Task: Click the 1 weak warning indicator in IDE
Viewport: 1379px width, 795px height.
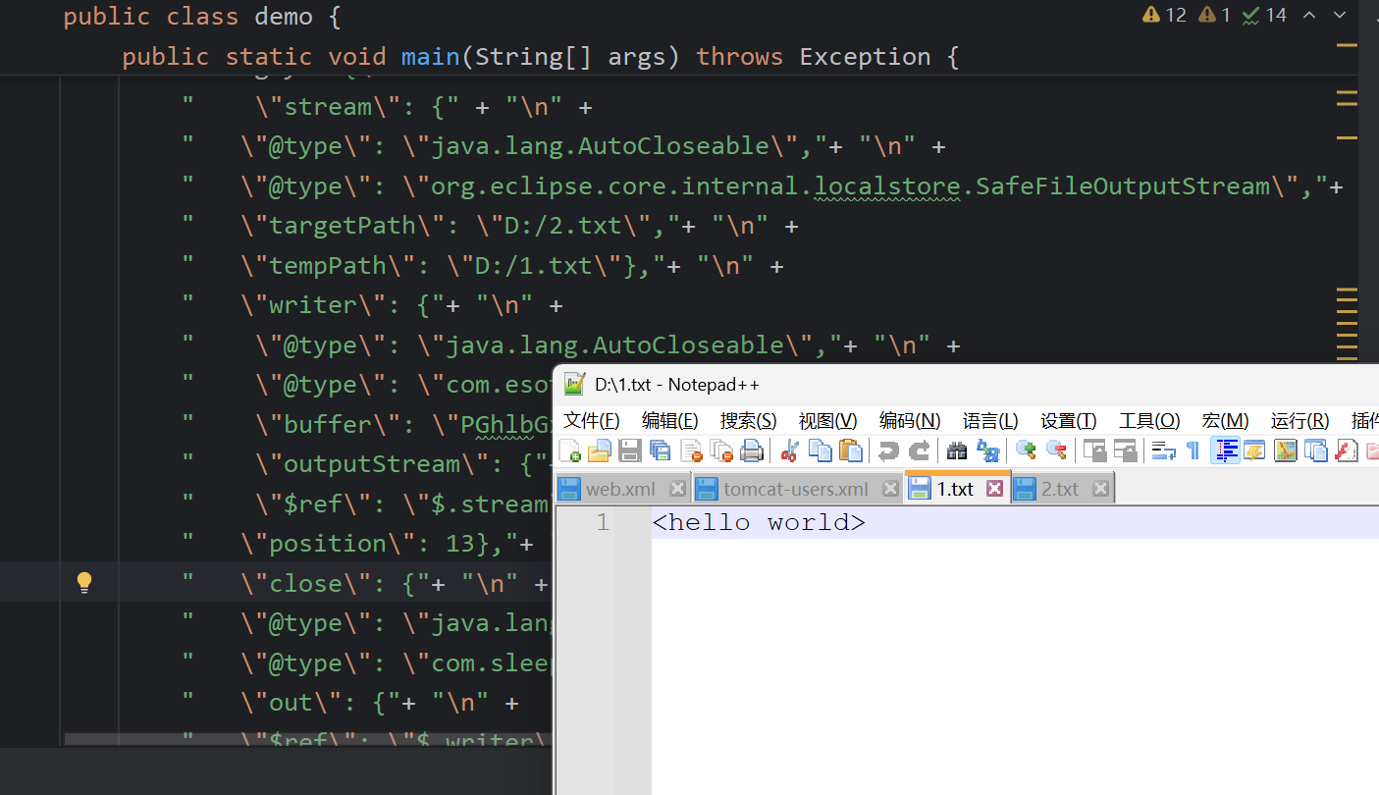Action: point(1214,15)
